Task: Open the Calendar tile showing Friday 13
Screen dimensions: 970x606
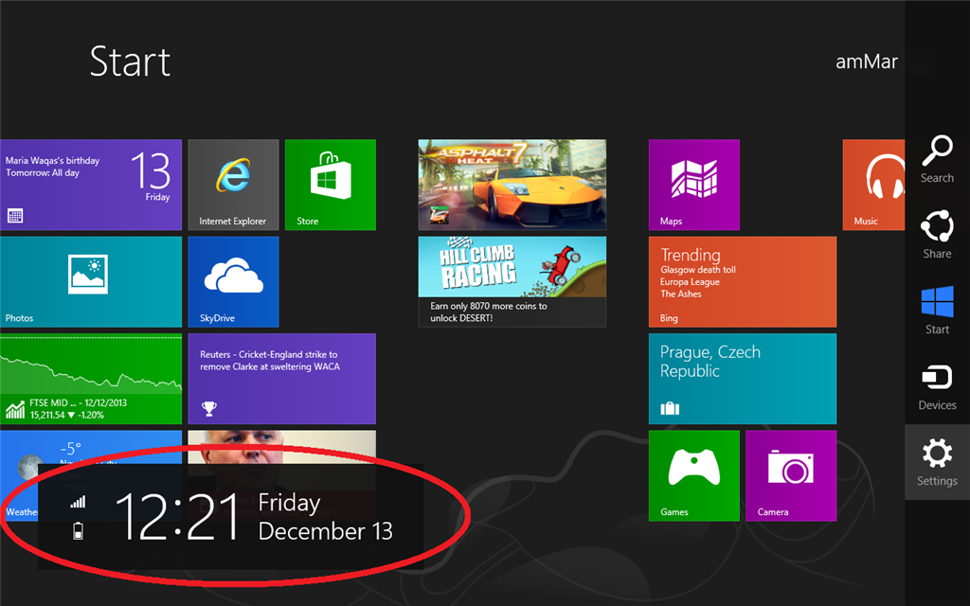Action: (91, 185)
